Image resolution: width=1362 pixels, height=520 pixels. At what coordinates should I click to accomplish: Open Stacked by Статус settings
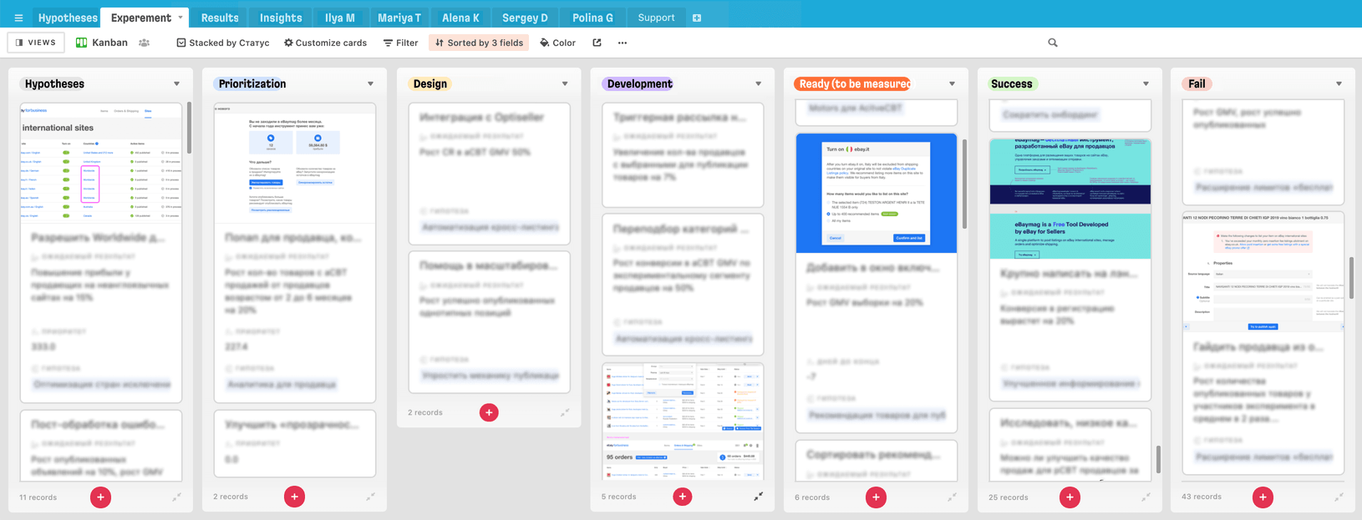223,43
